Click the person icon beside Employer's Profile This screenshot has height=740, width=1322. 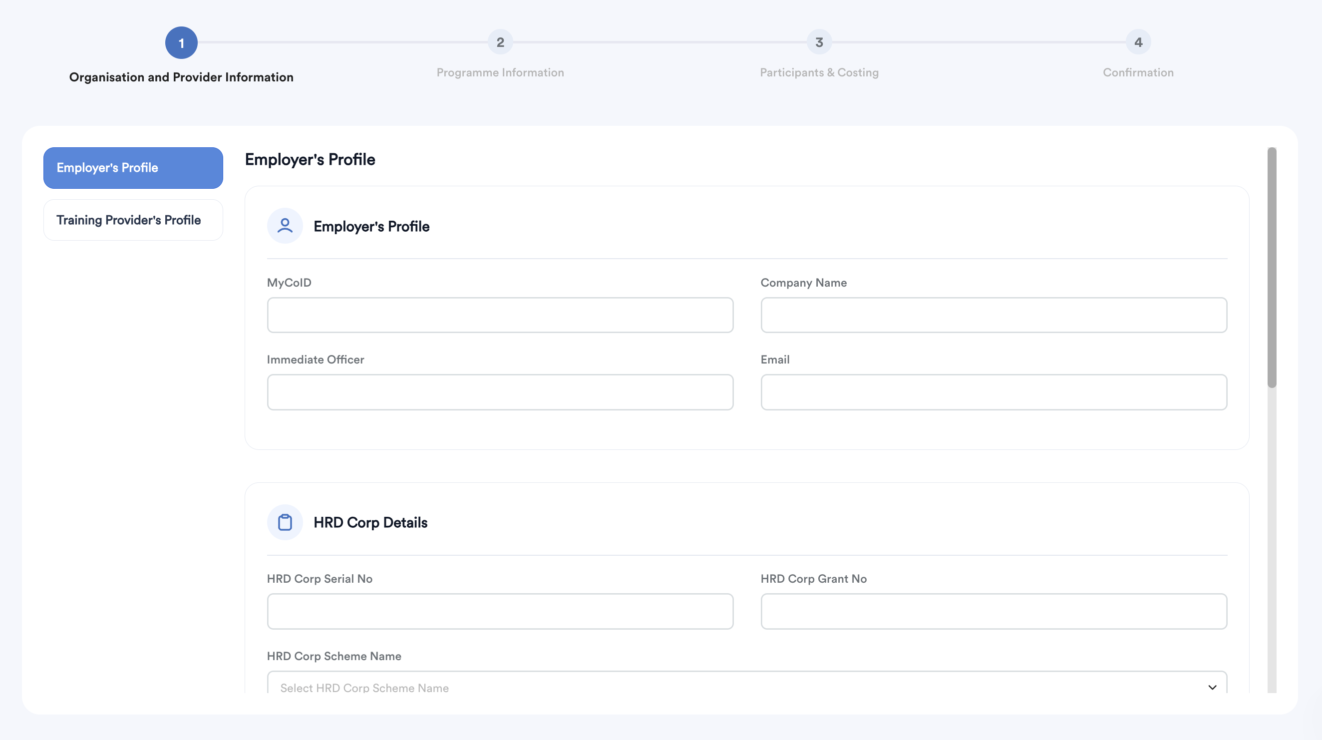[x=285, y=226]
